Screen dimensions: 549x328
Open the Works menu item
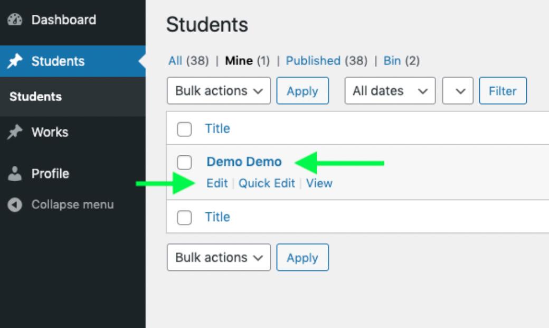50,132
